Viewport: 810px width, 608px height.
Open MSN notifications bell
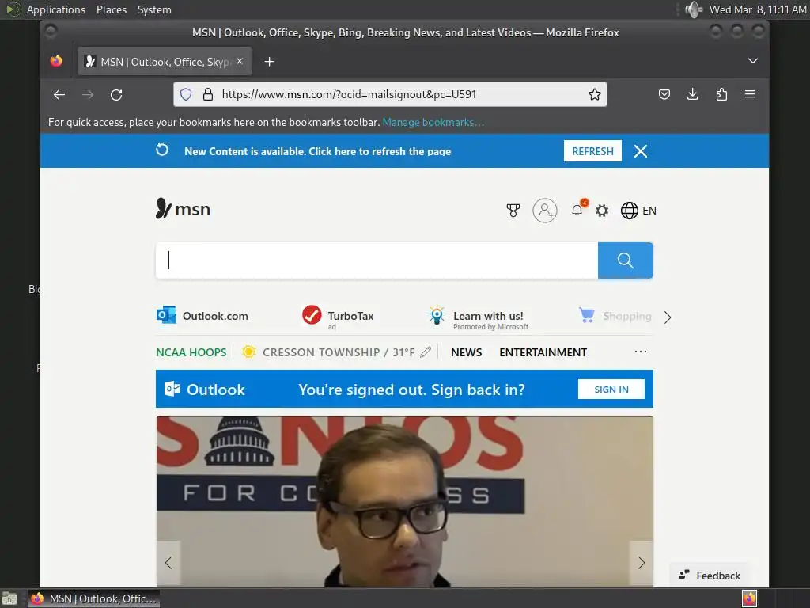(x=577, y=209)
